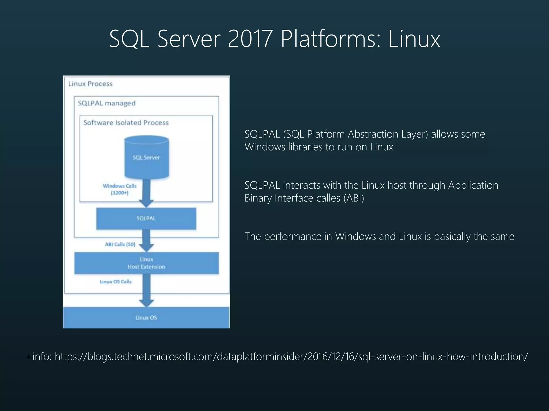Click the 'Linux Process' label
549x411 pixels.
pyautogui.click(x=90, y=84)
